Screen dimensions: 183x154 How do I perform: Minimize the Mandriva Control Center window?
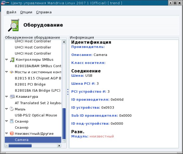170,3
